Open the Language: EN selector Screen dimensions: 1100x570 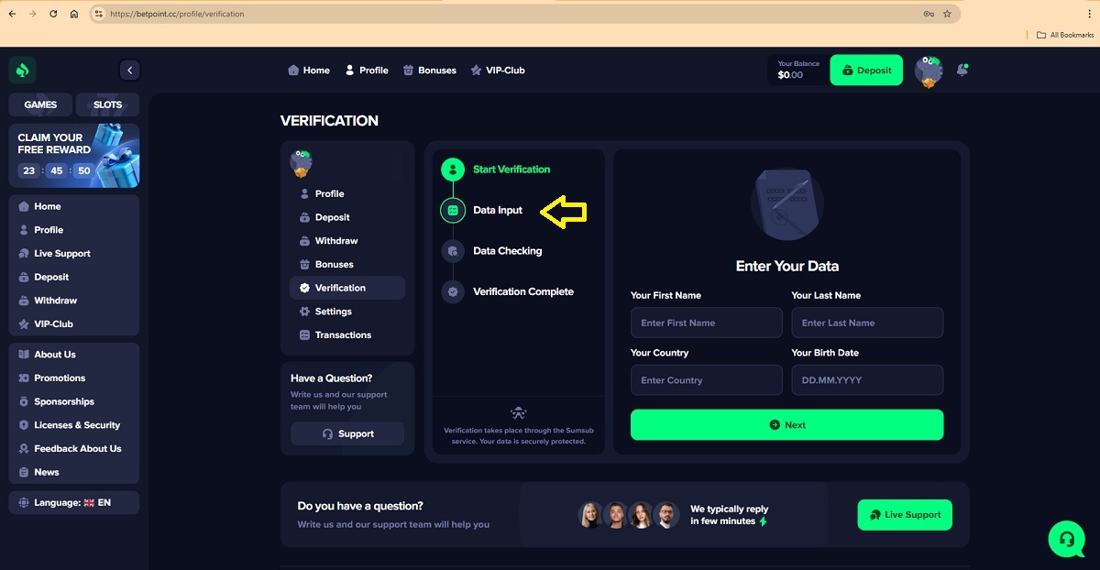pos(73,502)
